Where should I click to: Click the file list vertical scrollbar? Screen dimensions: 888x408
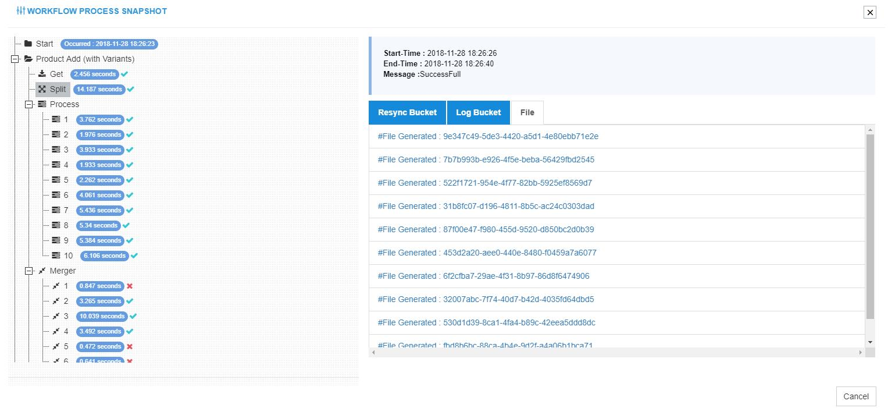[870, 227]
